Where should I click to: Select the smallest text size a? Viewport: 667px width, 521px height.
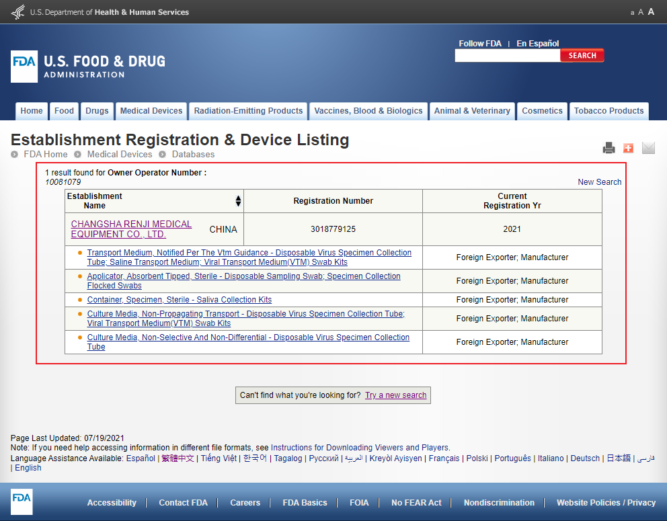coord(632,13)
